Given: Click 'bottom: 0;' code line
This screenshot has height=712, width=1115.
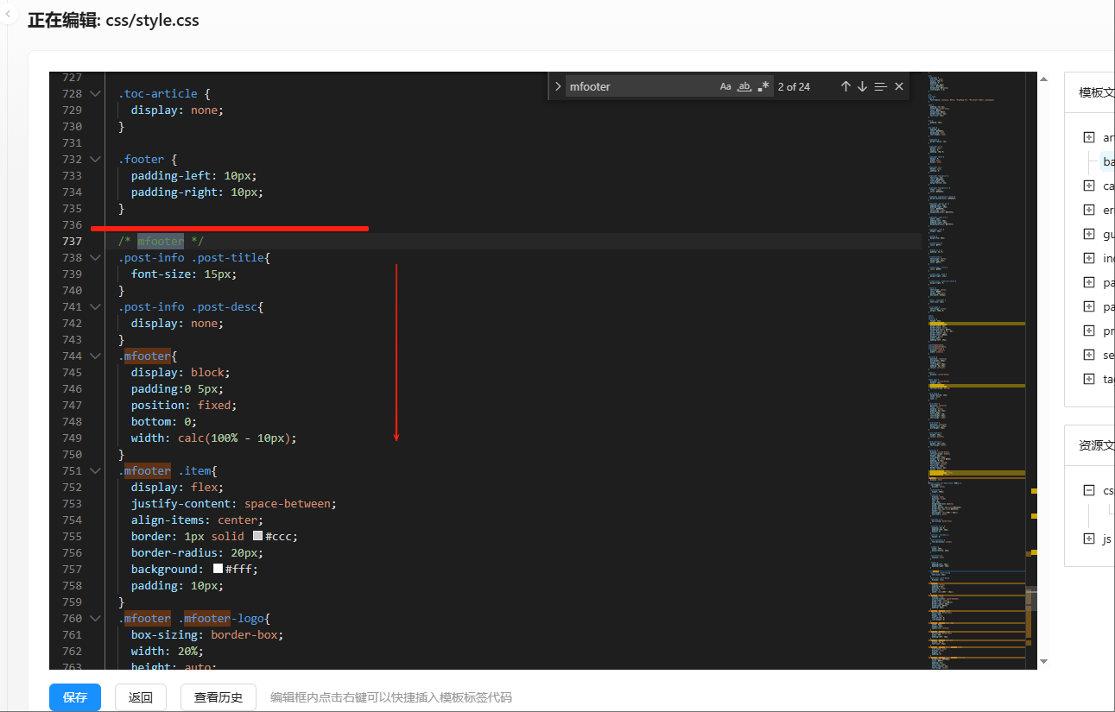Looking at the screenshot, I should pyautogui.click(x=164, y=421).
